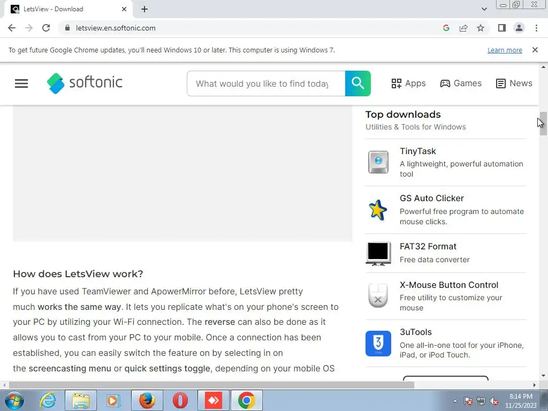Select the LetsView - Download tab
Screen dimensions: 548x411
pyautogui.click(x=68, y=9)
